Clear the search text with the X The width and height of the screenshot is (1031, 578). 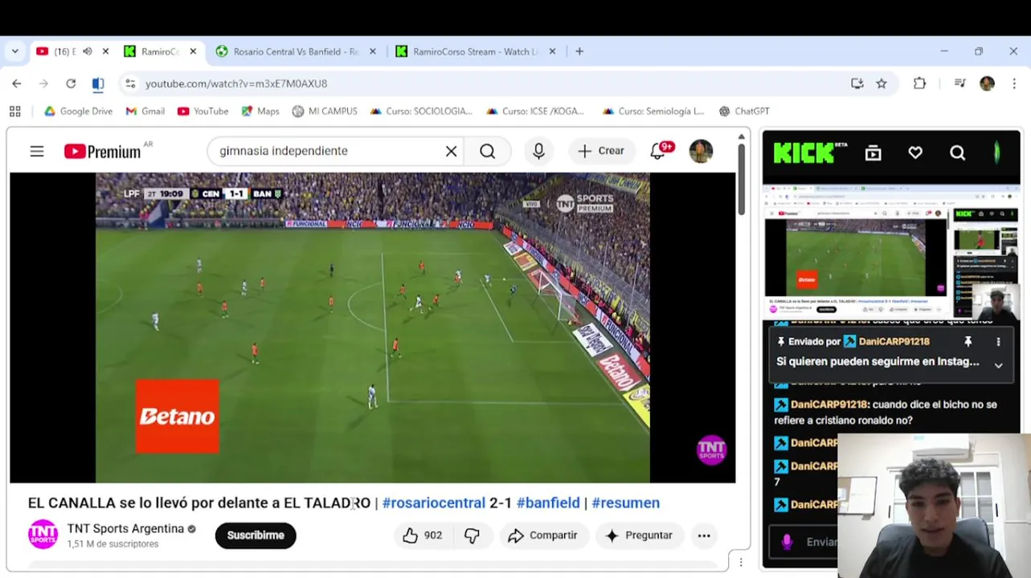coord(452,151)
